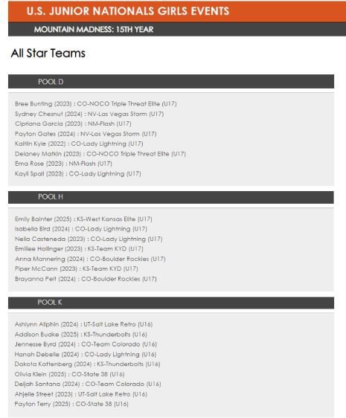This screenshot has height=418, width=346.
Task: Select Anna Mannering CO-Boulder Rockies entry
Action: (x=90, y=259)
